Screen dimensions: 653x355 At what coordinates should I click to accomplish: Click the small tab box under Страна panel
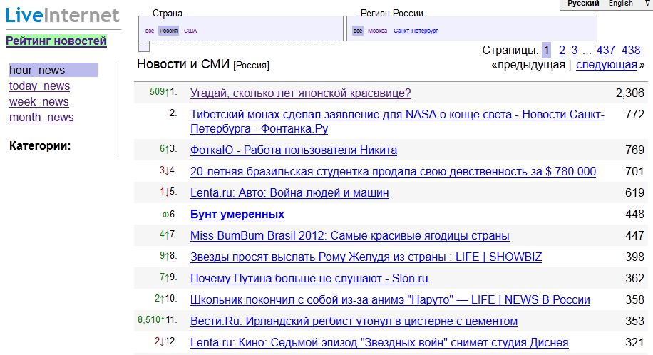click(x=143, y=46)
